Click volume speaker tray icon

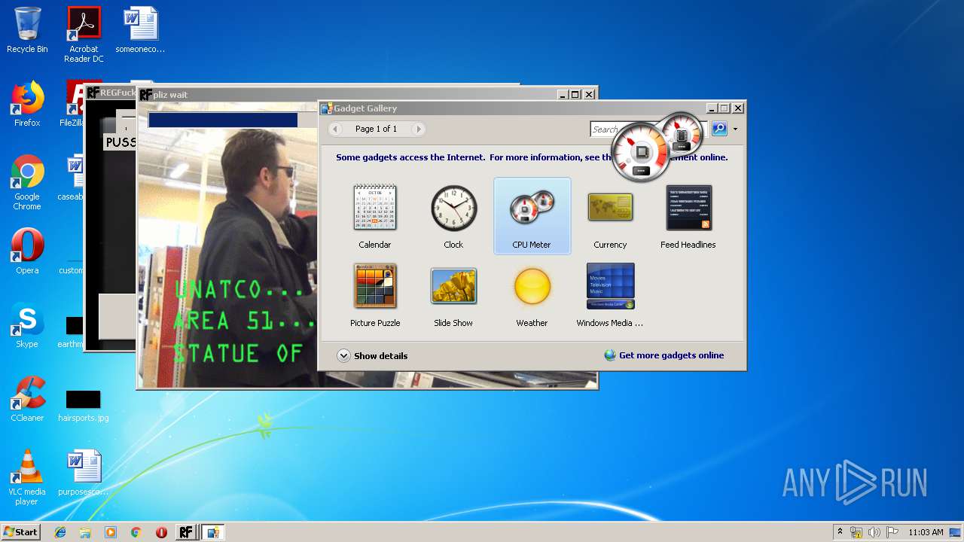click(874, 532)
